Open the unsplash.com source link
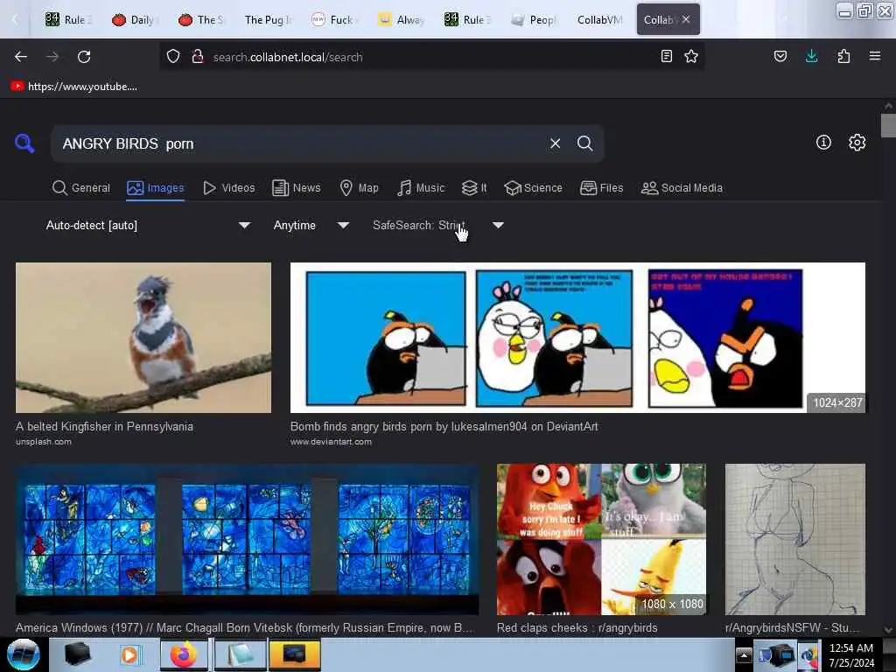Screen dimensions: 896x672 coord(44,442)
